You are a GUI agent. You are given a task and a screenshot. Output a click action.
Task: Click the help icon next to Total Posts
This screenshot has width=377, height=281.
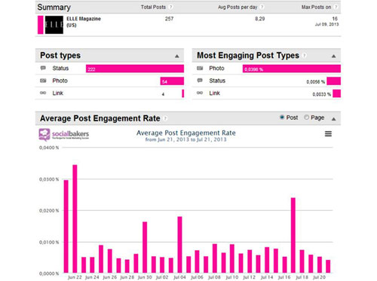click(x=170, y=7)
